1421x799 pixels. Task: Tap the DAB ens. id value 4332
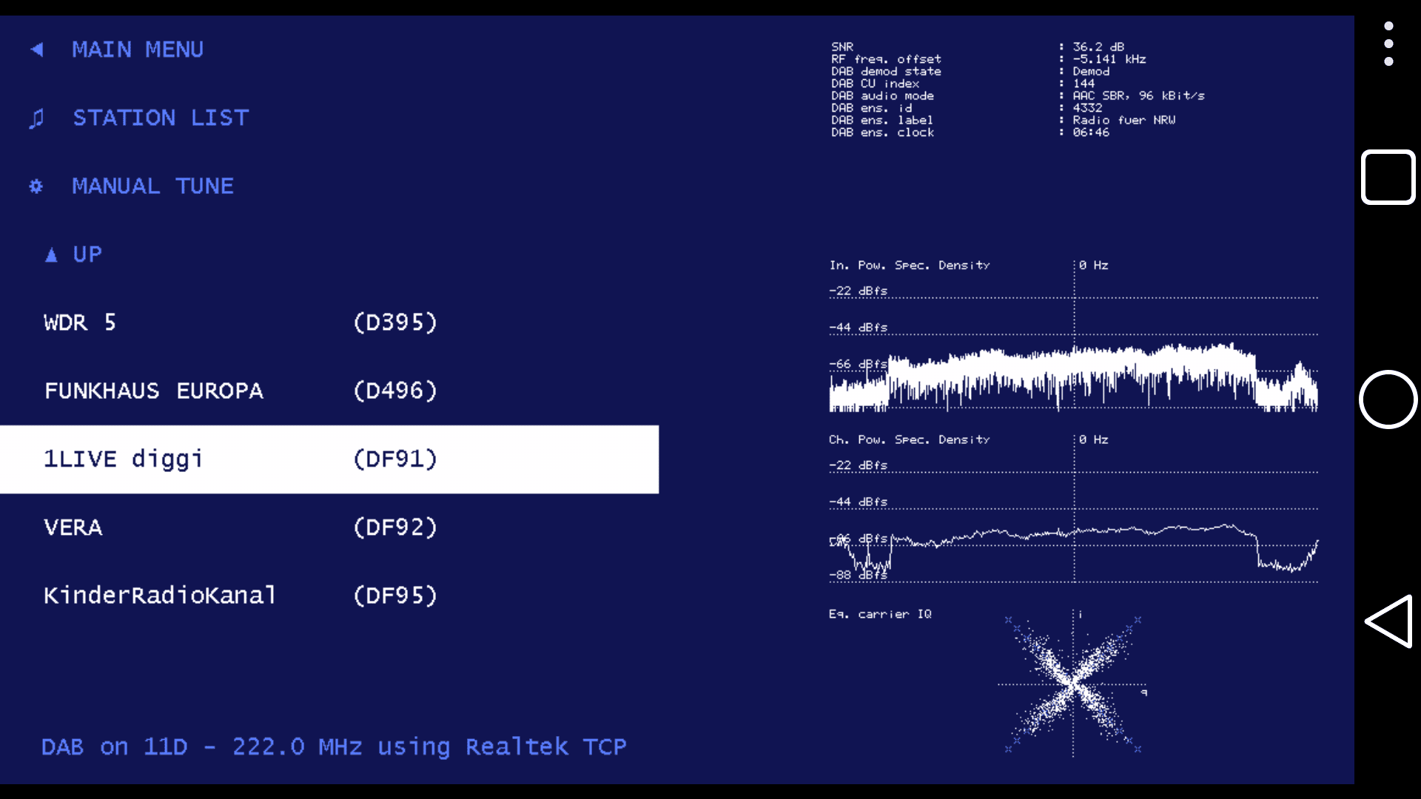tap(1087, 108)
